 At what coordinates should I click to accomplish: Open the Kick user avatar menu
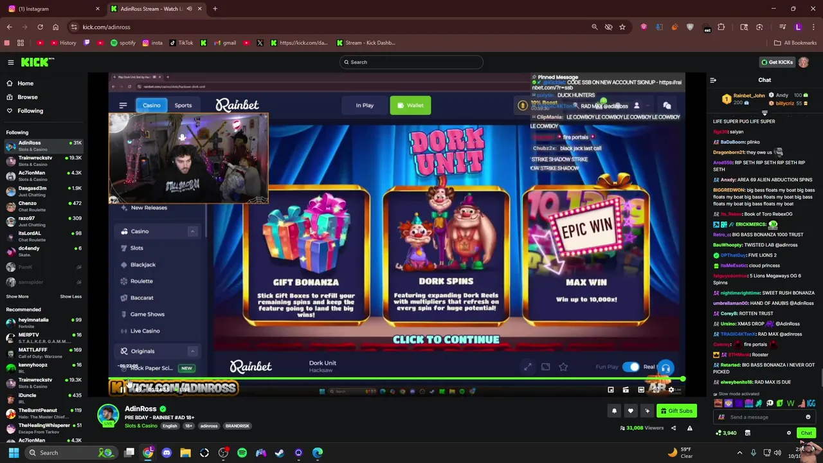(x=803, y=62)
